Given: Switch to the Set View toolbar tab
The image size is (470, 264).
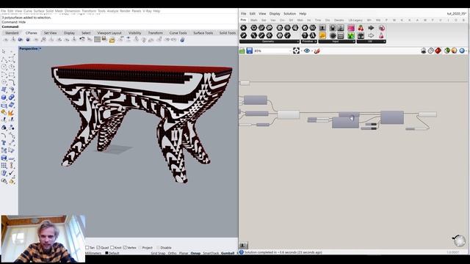Looking at the screenshot, I should click(x=50, y=33).
